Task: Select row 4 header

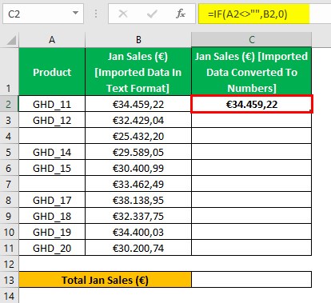Action: 9,136
